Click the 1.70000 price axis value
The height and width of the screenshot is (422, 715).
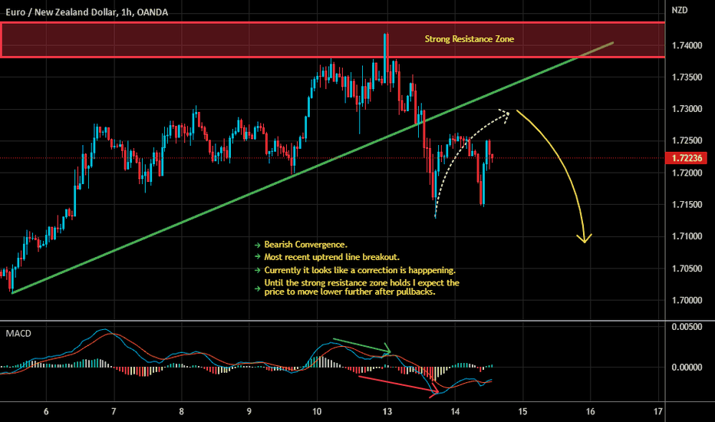687,300
